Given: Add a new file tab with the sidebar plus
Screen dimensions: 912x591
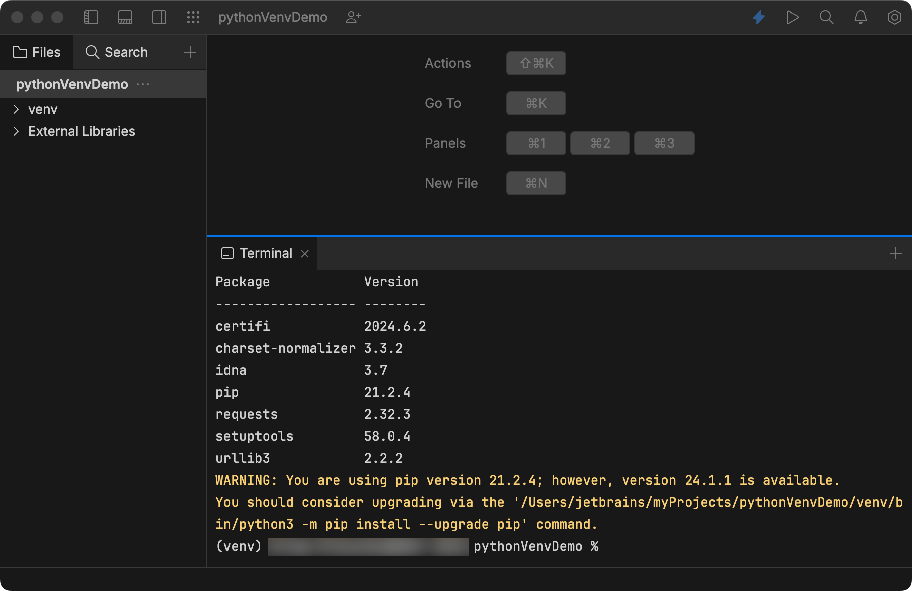Looking at the screenshot, I should 190,52.
